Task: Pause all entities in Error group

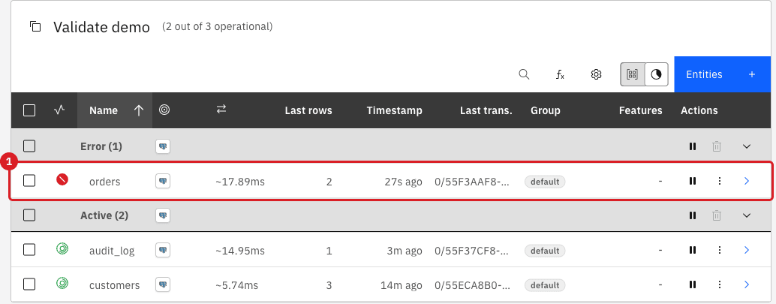Action: tap(693, 146)
